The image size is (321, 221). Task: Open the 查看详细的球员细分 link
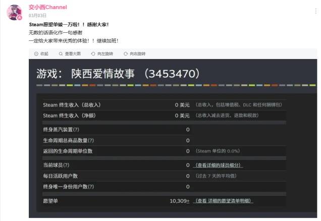(x=218, y=165)
